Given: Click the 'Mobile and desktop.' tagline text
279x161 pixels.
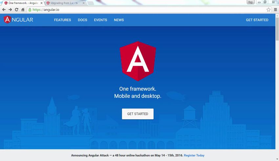Looking at the screenshot, I should pos(138,96).
